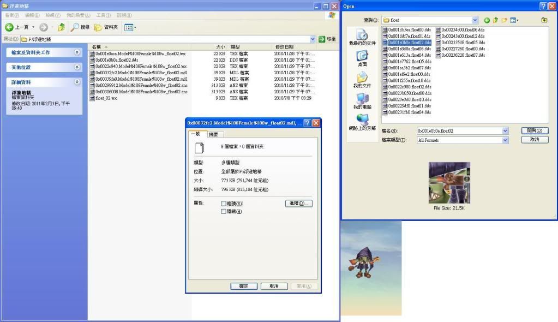Expand the Other Places (其他位置) panel
The image size is (558, 322).
pos(77,67)
